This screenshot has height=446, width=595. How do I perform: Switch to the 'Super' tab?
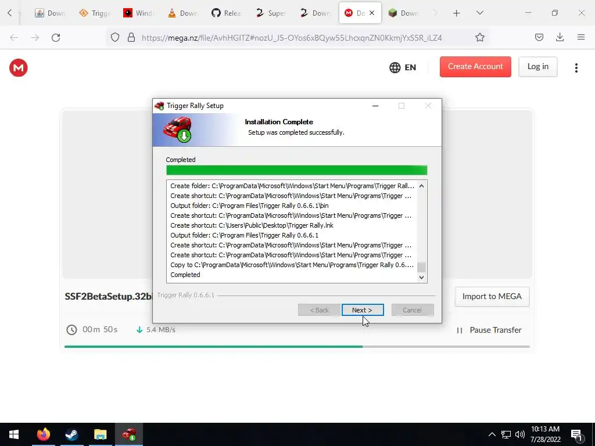[x=271, y=13]
